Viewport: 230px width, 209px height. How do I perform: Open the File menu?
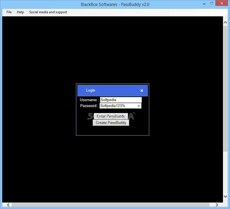[x=9, y=12]
